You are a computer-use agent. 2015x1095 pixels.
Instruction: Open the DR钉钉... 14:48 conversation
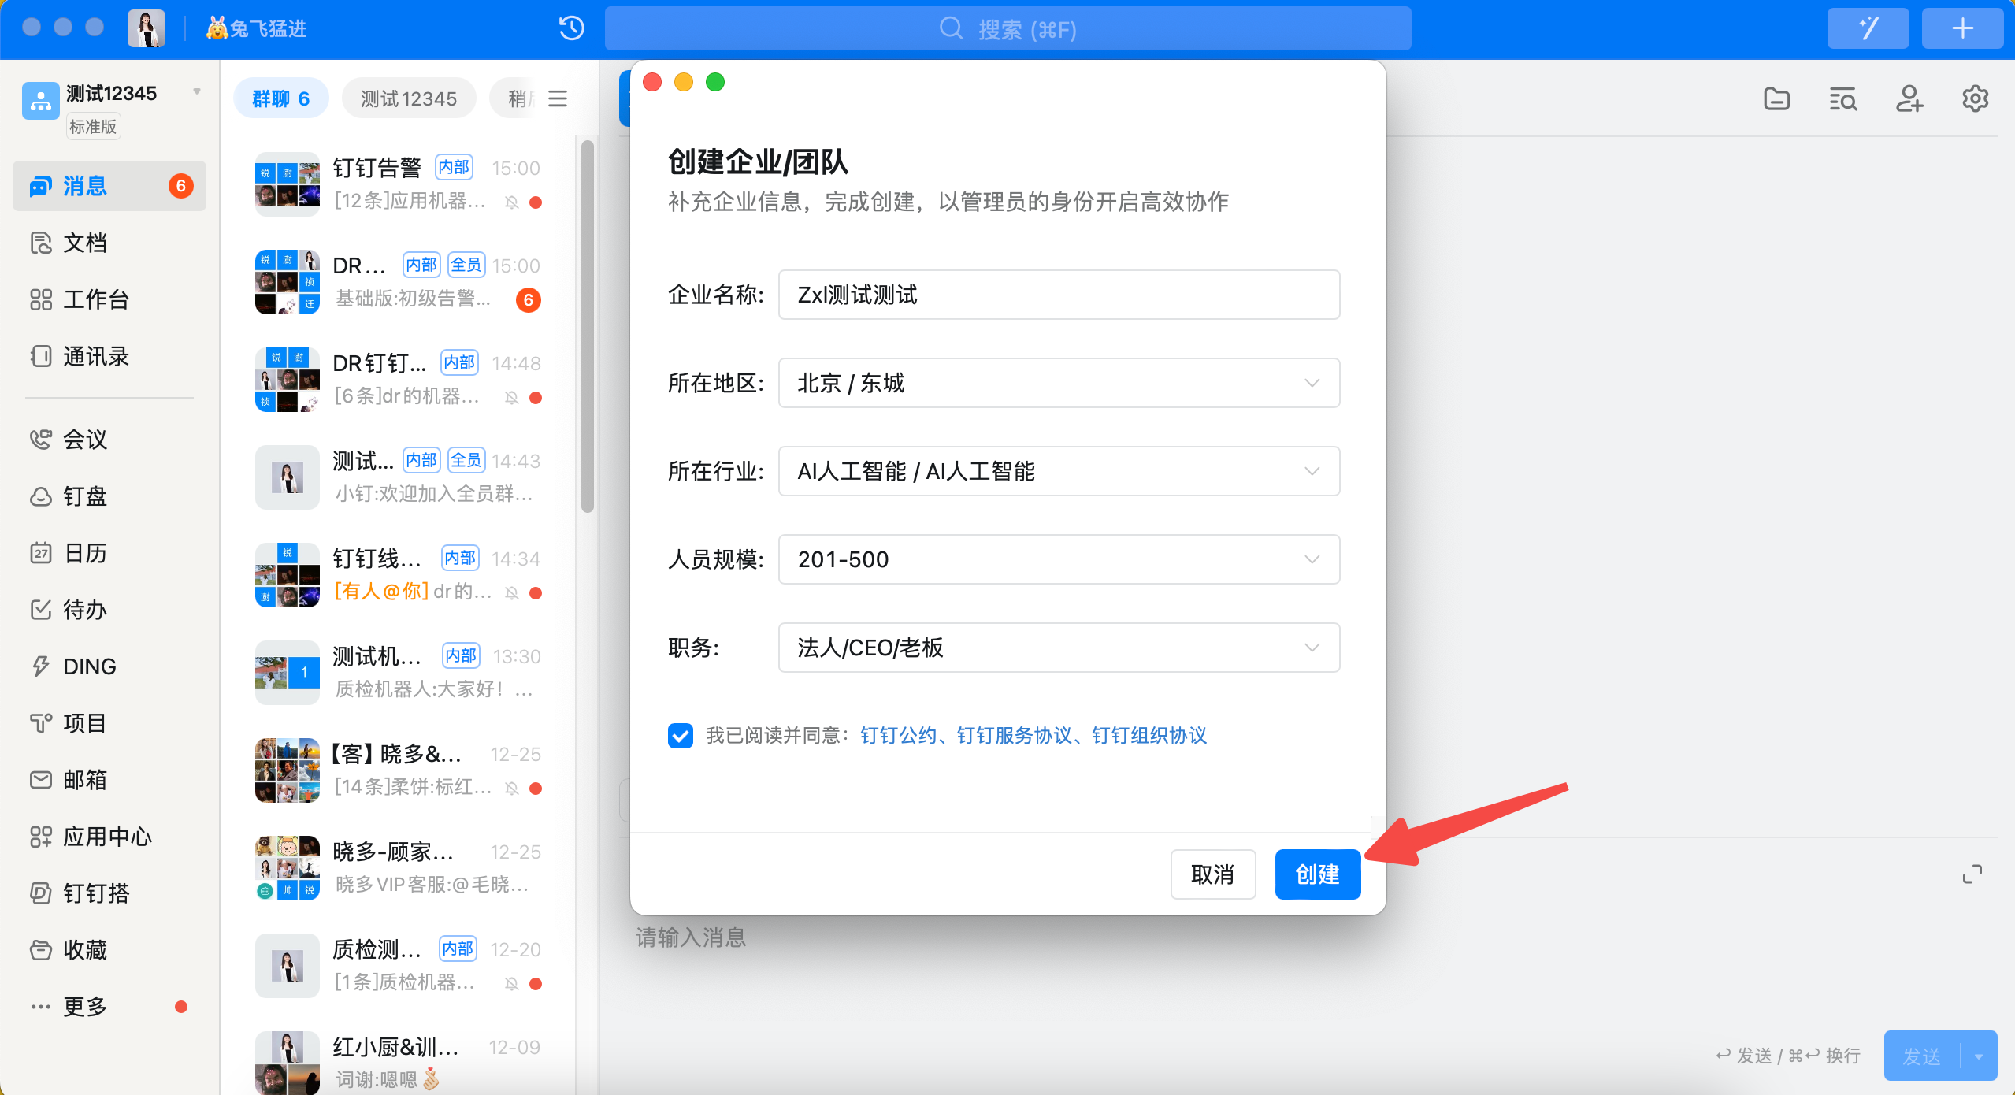tap(398, 380)
